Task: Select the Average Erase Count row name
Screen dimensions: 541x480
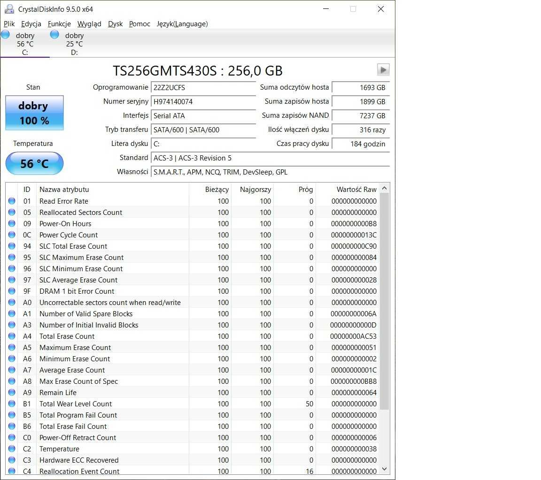Action: point(72,370)
